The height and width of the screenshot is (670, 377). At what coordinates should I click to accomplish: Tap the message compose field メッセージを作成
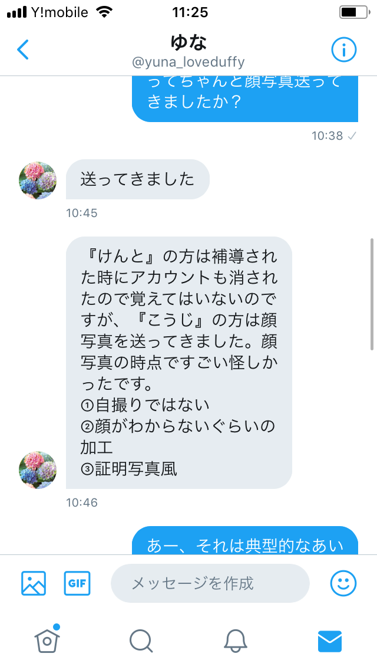(x=210, y=583)
